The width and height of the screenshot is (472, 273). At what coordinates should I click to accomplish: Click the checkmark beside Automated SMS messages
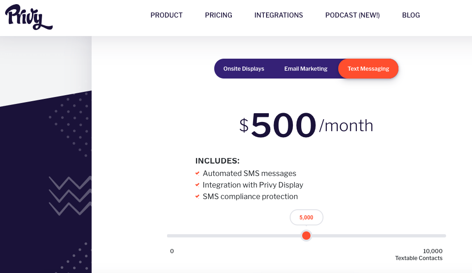tap(198, 173)
